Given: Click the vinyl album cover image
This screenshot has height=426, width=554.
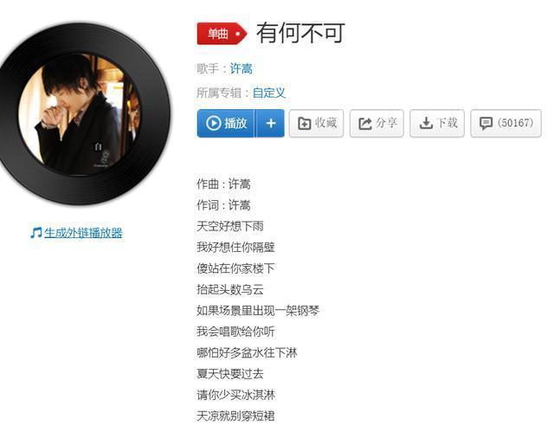Looking at the screenshot, I should [x=81, y=113].
